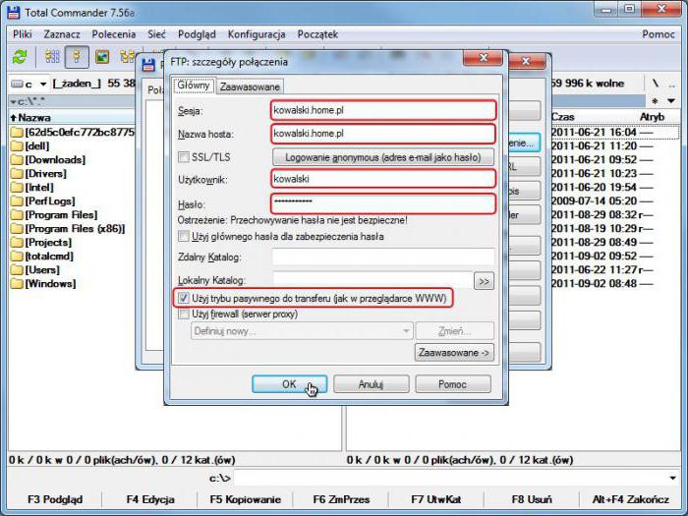Uncheck the passive mode transfer checkbox
The height and width of the screenshot is (516, 688).
184,299
